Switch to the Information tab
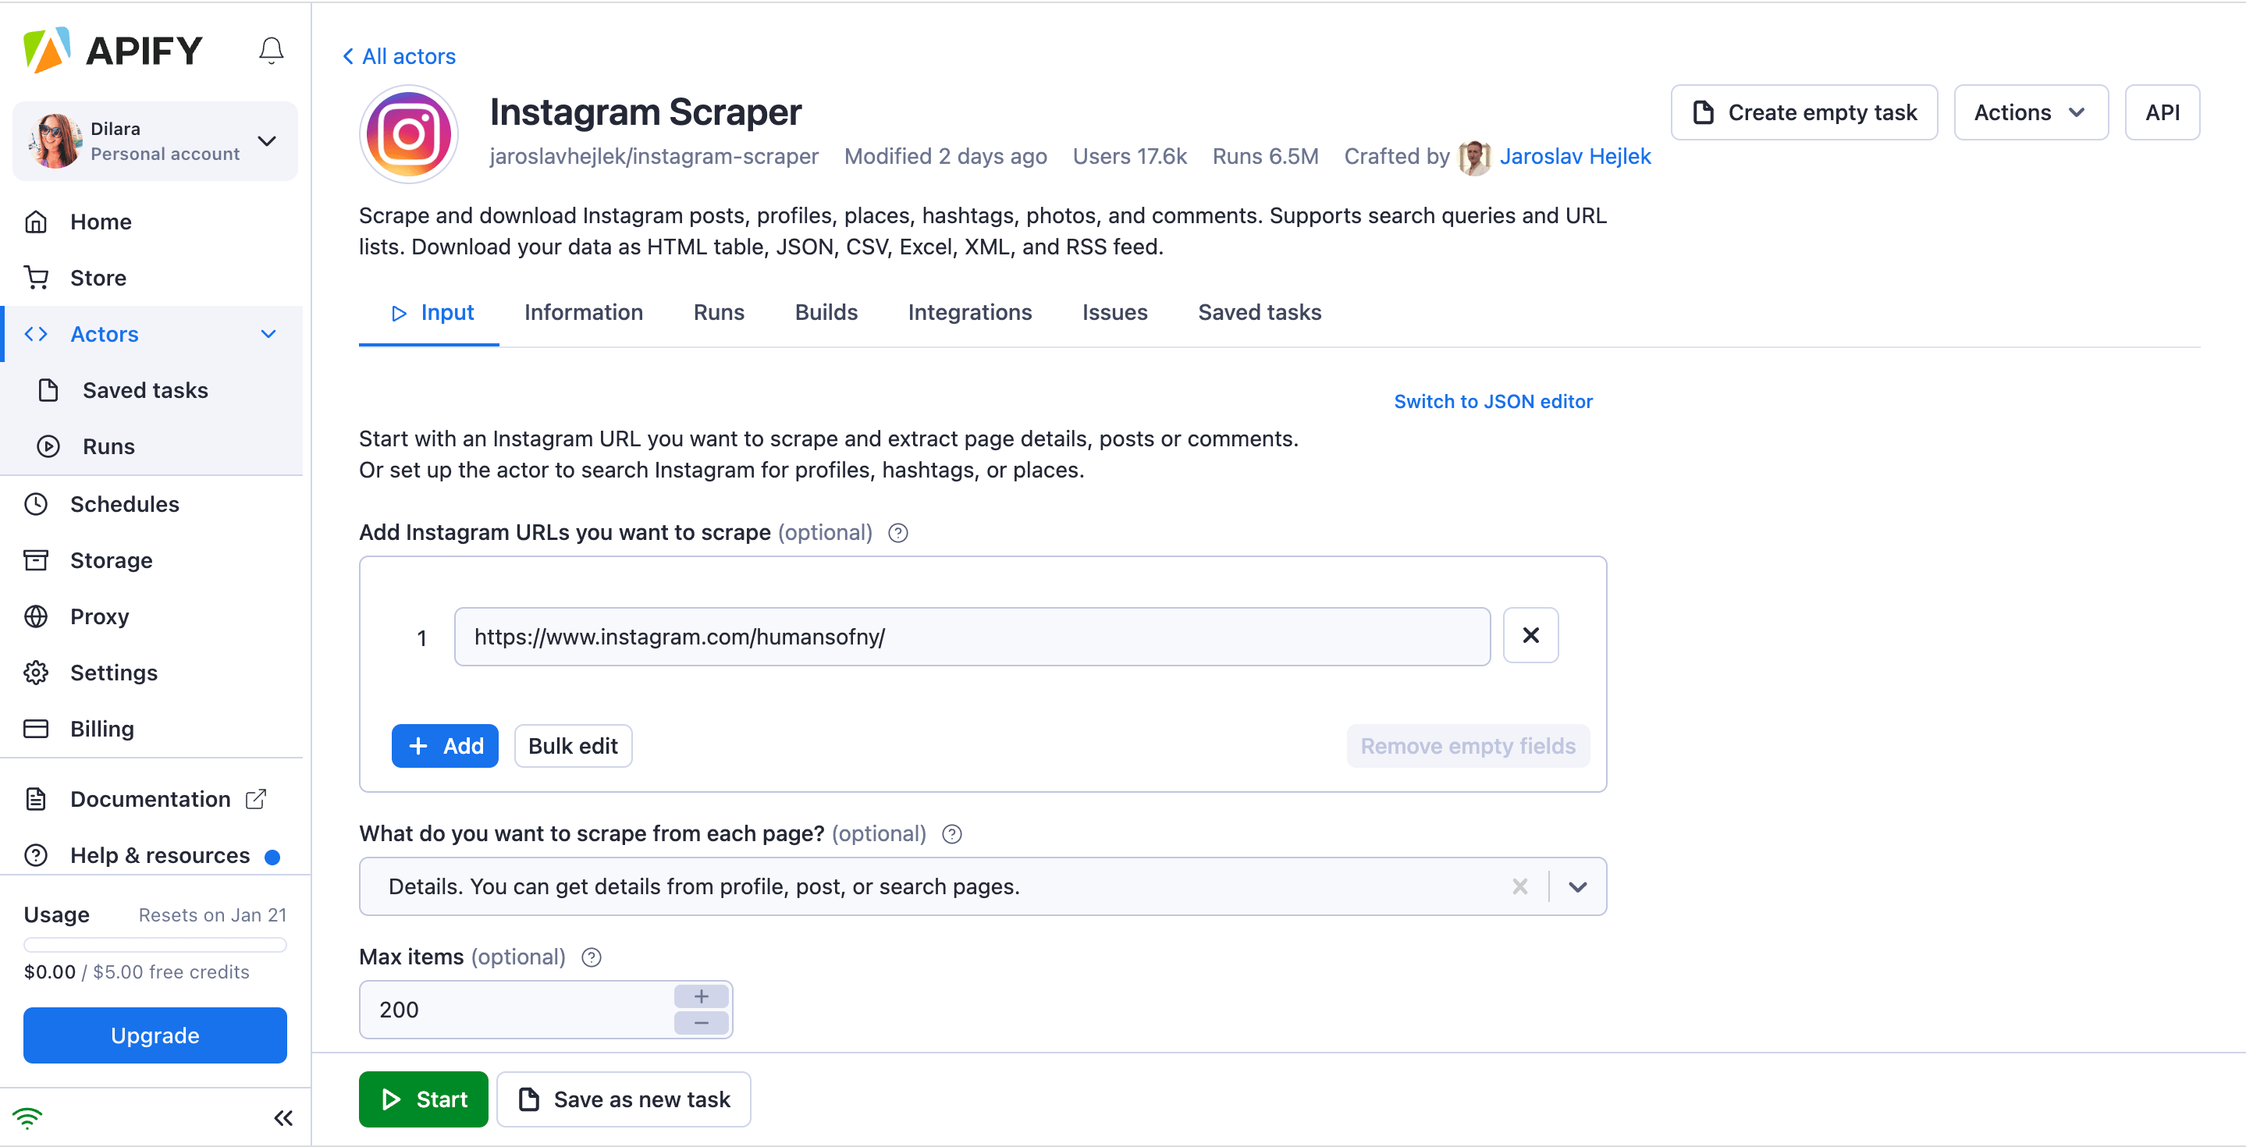 [x=583, y=312]
